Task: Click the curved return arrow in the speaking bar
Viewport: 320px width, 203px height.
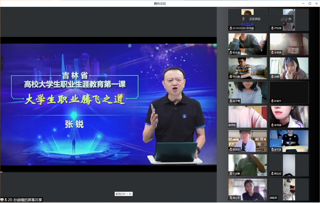Action: pos(290,19)
